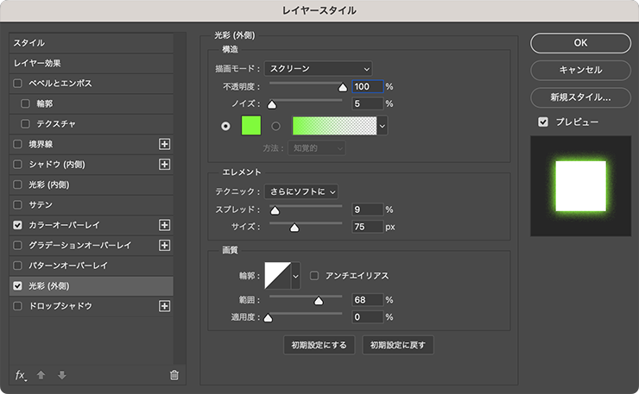Toggle the プレビュー checkbox
Screen dimensions: 639x394
click(543, 122)
